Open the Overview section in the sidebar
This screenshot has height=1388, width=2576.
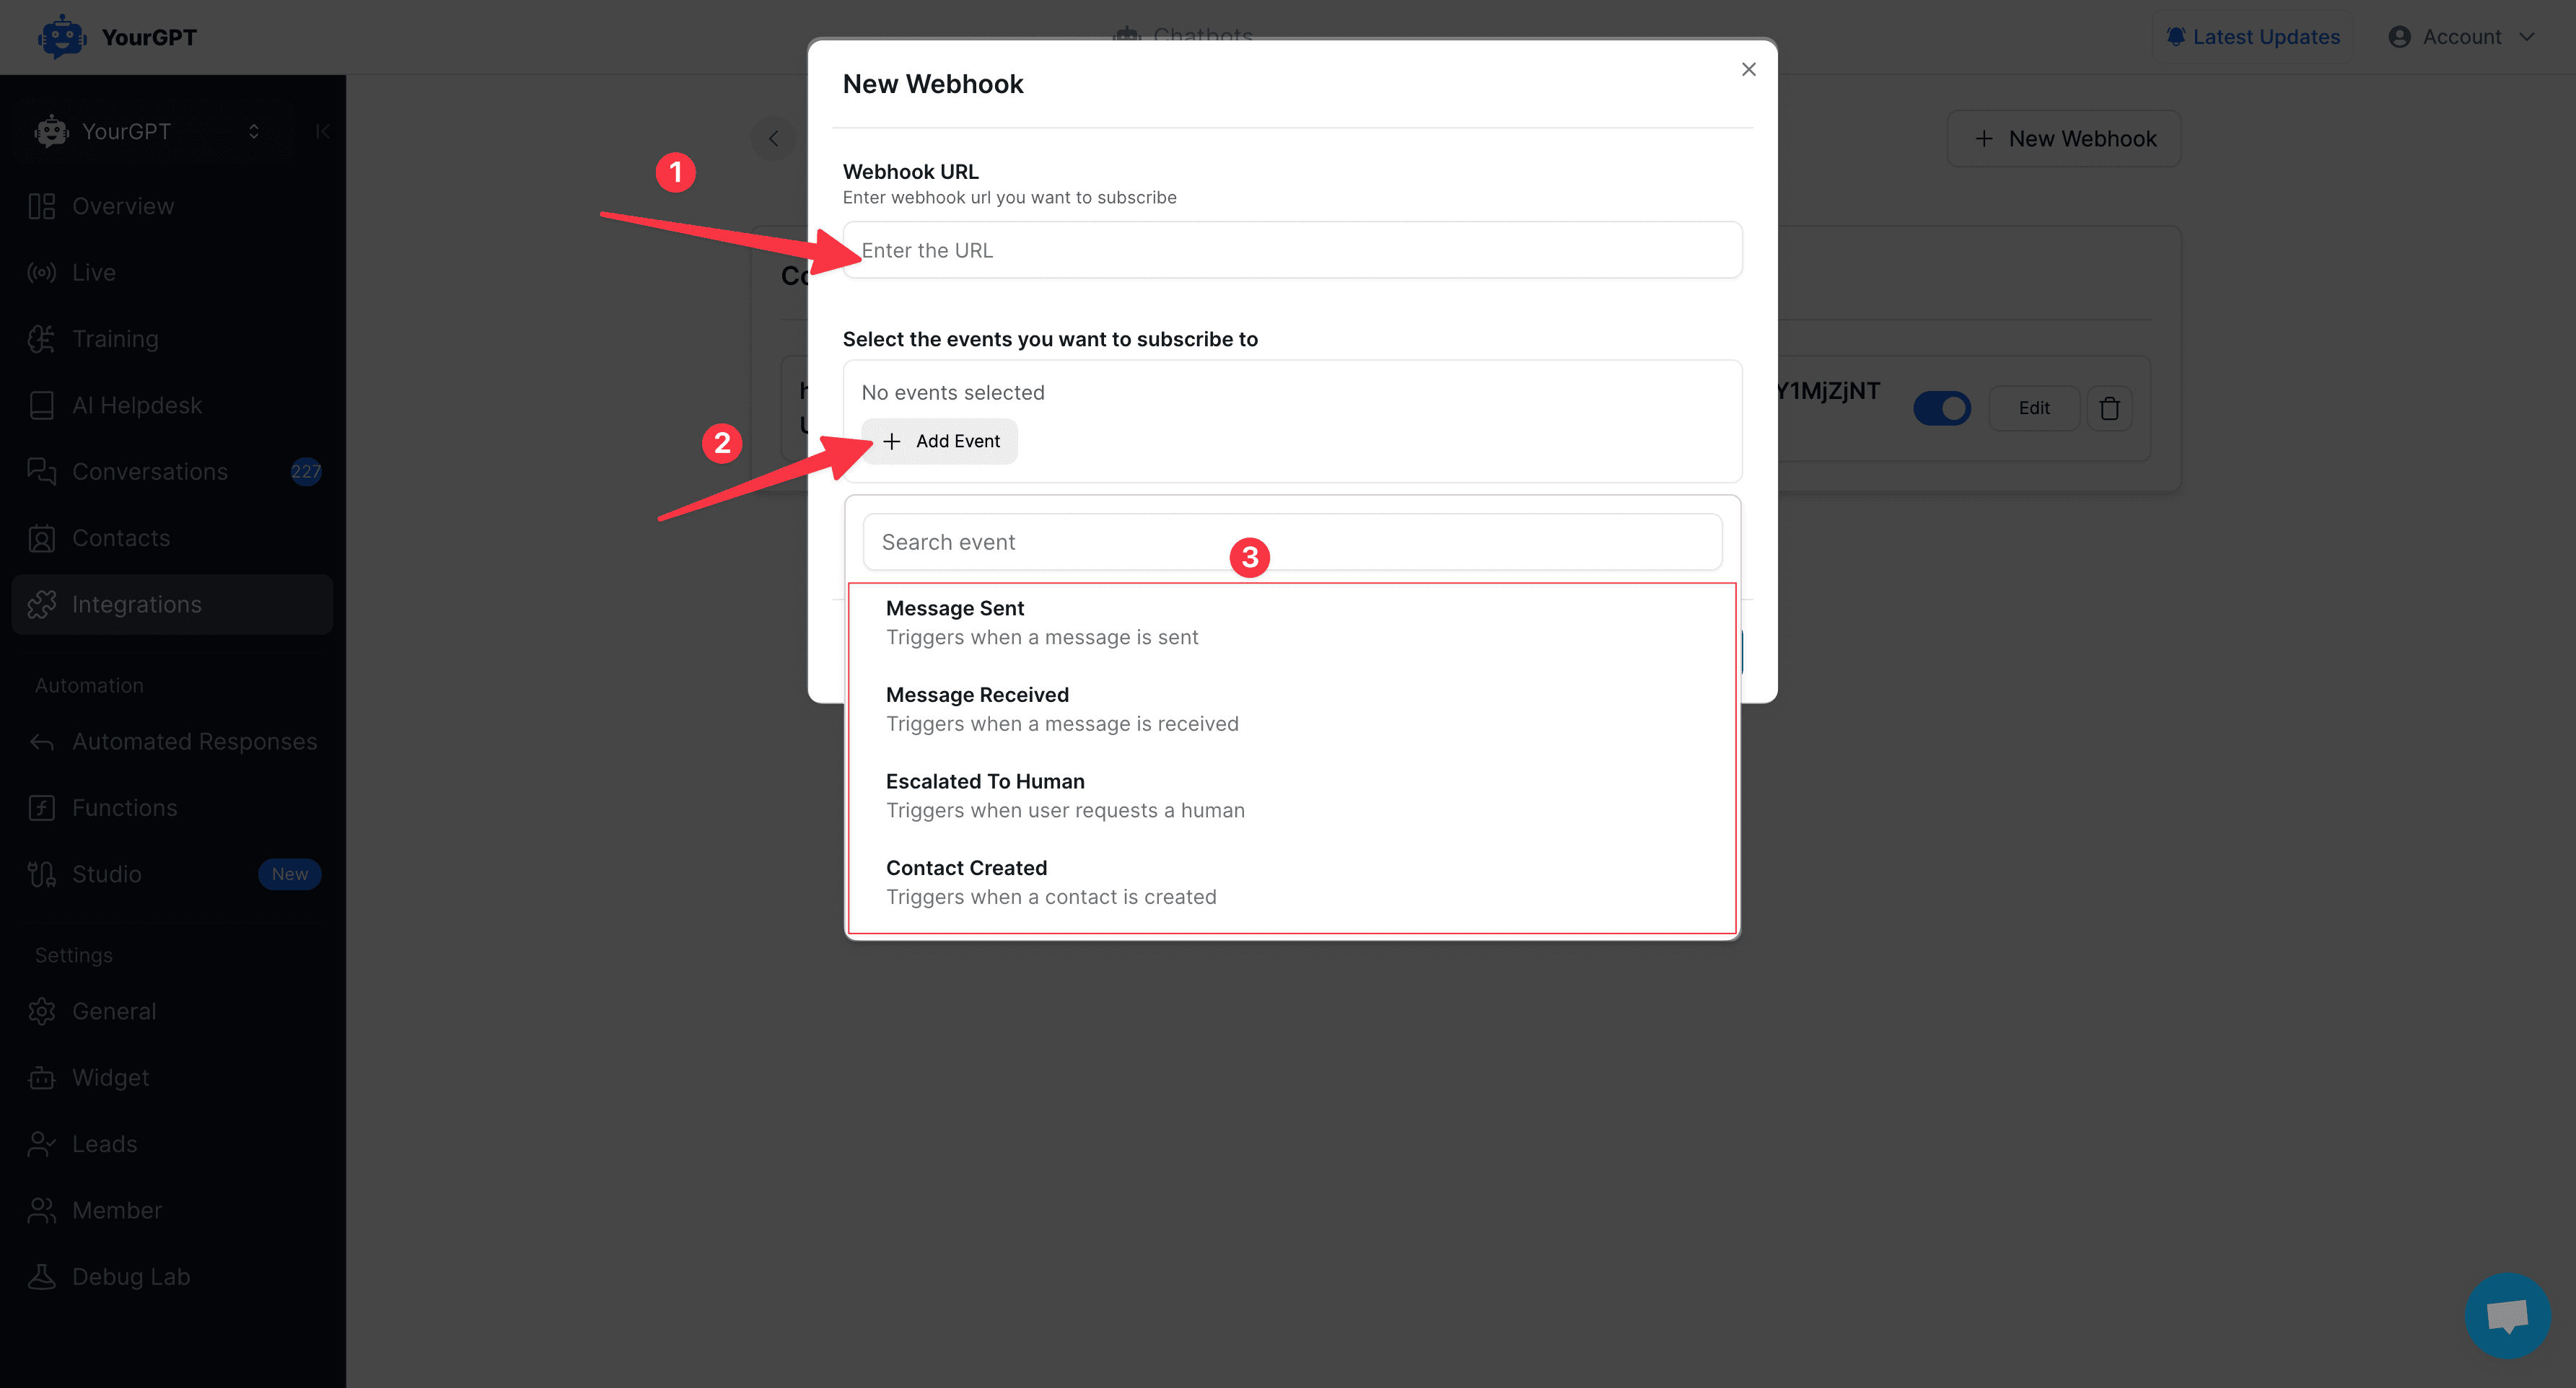[x=41, y=206]
